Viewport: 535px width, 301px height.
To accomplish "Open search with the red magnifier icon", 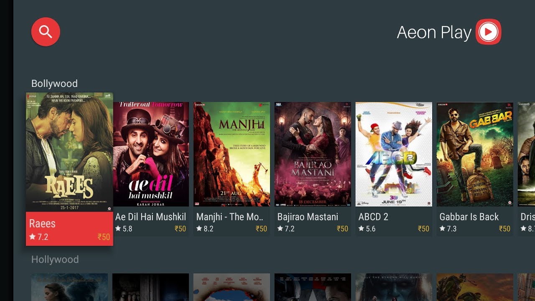I will click(46, 32).
